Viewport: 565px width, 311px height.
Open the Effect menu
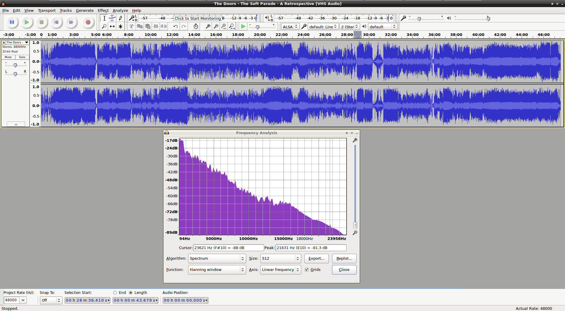[103, 10]
